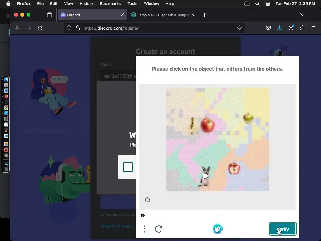This screenshot has width=321, height=241.
Task: Open Safari from the dock
Action: [6, 91]
